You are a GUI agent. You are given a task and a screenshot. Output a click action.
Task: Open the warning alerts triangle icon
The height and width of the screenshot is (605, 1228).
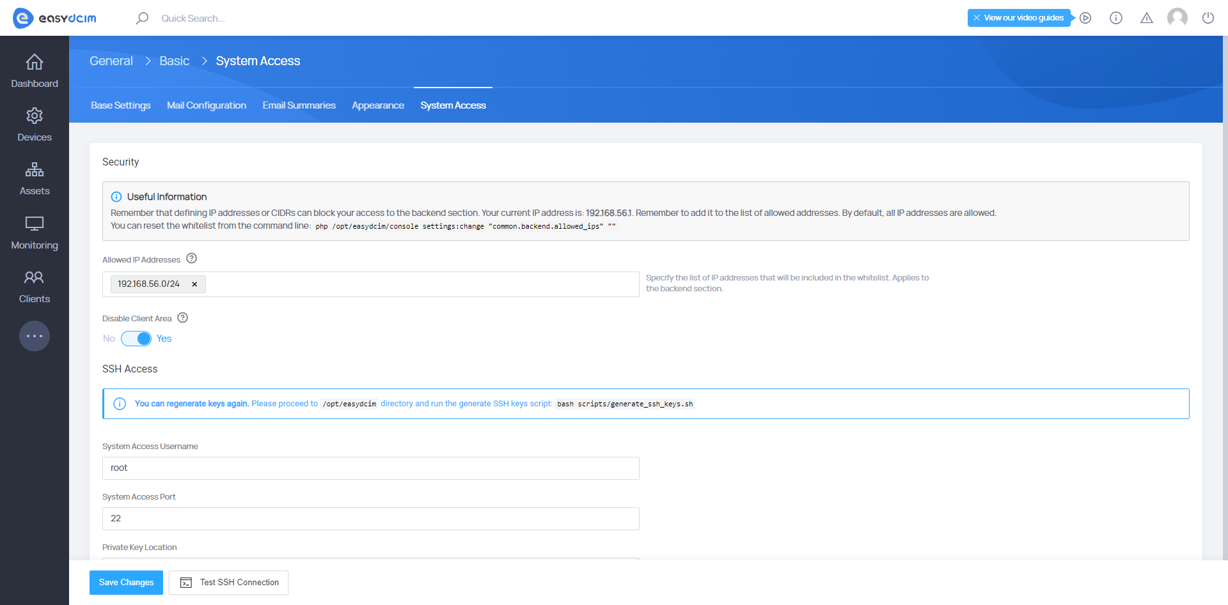pyautogui.click(x=1147, y=18)
